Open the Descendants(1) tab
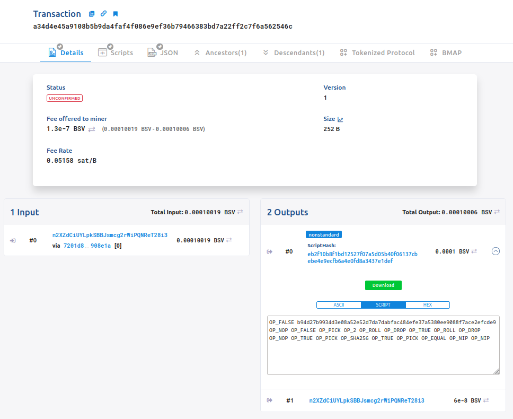The height and width of the screenshot is (419, 513). pos(293,53)
